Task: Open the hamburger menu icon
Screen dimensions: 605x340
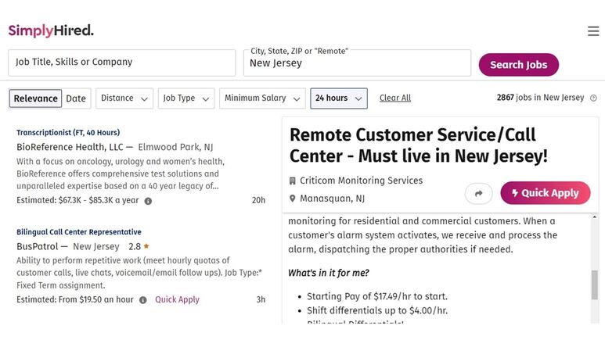Action: coord(593,30)
